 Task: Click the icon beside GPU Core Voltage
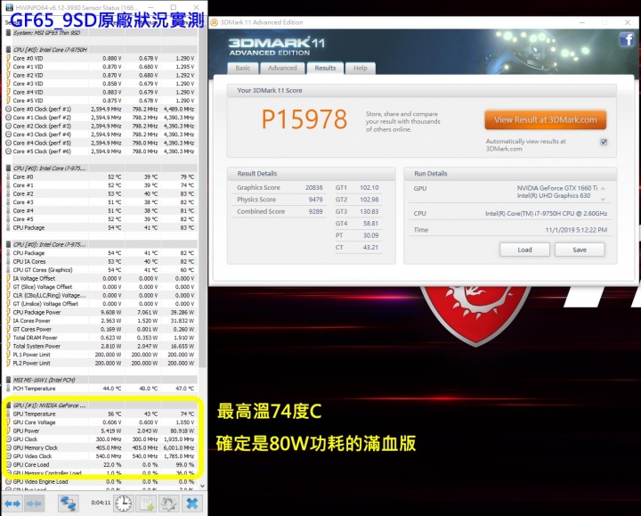[8, 422]
